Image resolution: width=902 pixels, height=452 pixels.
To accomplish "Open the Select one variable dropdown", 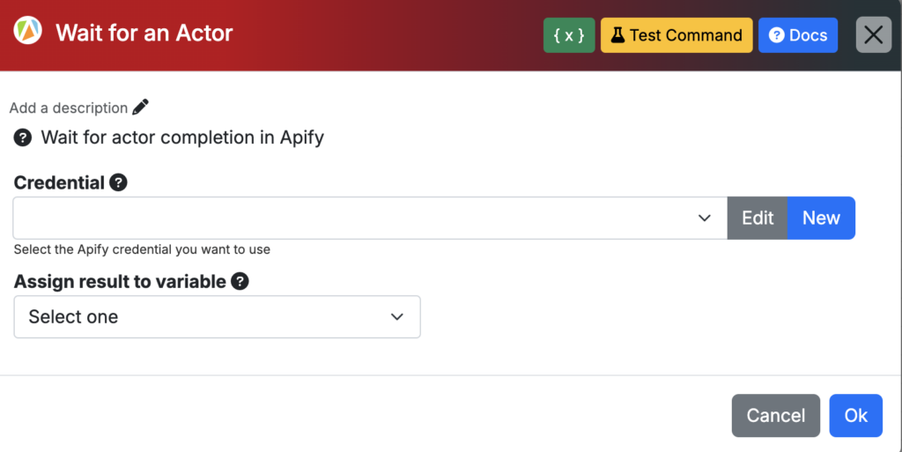I will [x=218, y=317].
